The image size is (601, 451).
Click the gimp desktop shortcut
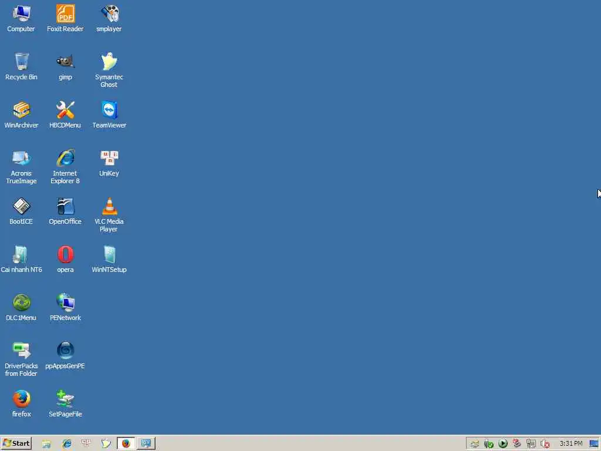pyautogui.click(x=65, y=67)
